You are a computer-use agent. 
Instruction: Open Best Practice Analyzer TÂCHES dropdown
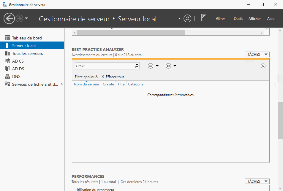tap(257, 54)
